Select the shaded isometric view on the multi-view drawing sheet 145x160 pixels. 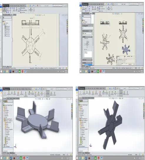(x=126, y=50)
